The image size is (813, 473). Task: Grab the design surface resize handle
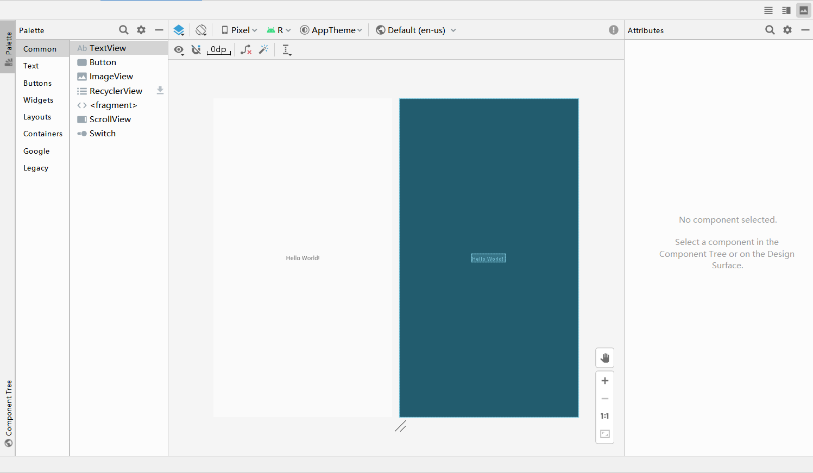pos(401,426)
